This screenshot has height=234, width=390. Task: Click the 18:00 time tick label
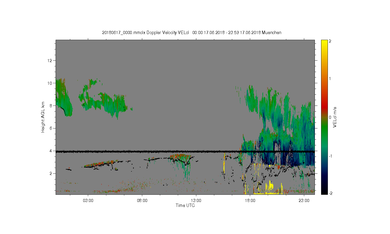tap(250, 201)
